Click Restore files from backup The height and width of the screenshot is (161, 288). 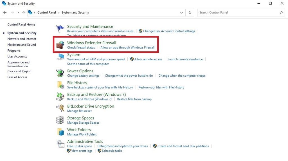(x=134, y=99)
